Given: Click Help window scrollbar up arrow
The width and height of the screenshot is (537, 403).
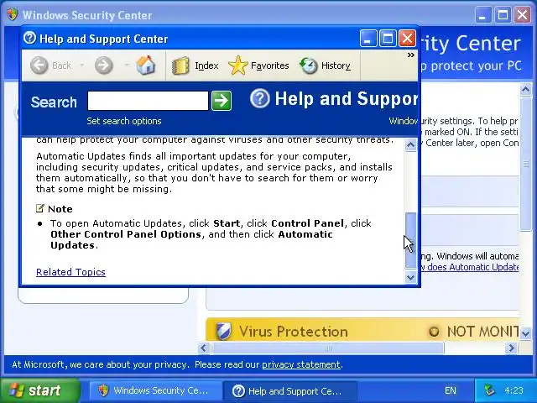Looking at the screenshot, I should click(410, 144).
